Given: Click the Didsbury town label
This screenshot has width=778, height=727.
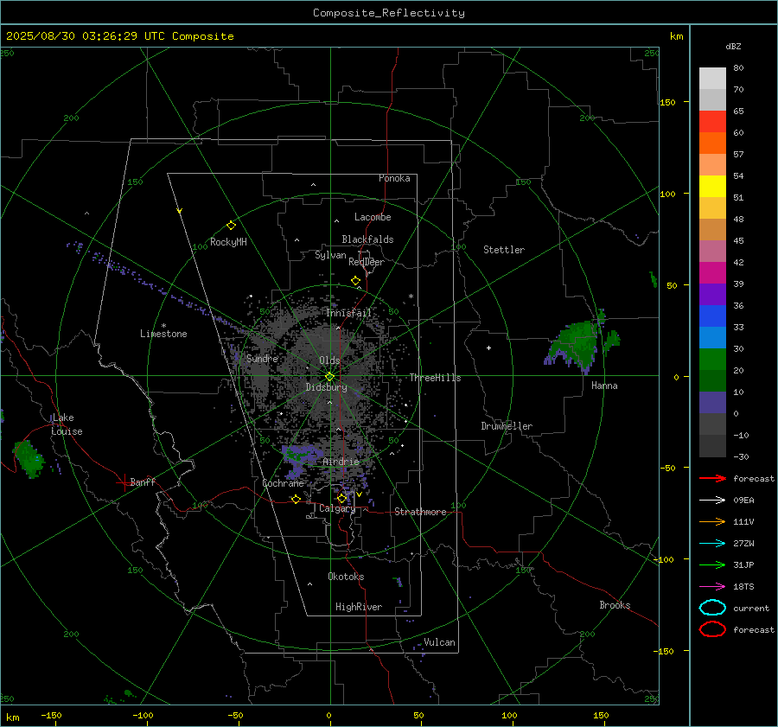Looking at the screenshot, I should (x=326, y=387).
